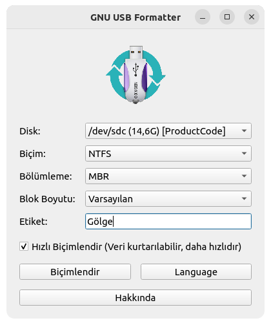The height and width of the screenshot is (325, 271).
Task: Click the Biçim: field label
Action: [x=32, y=154]
